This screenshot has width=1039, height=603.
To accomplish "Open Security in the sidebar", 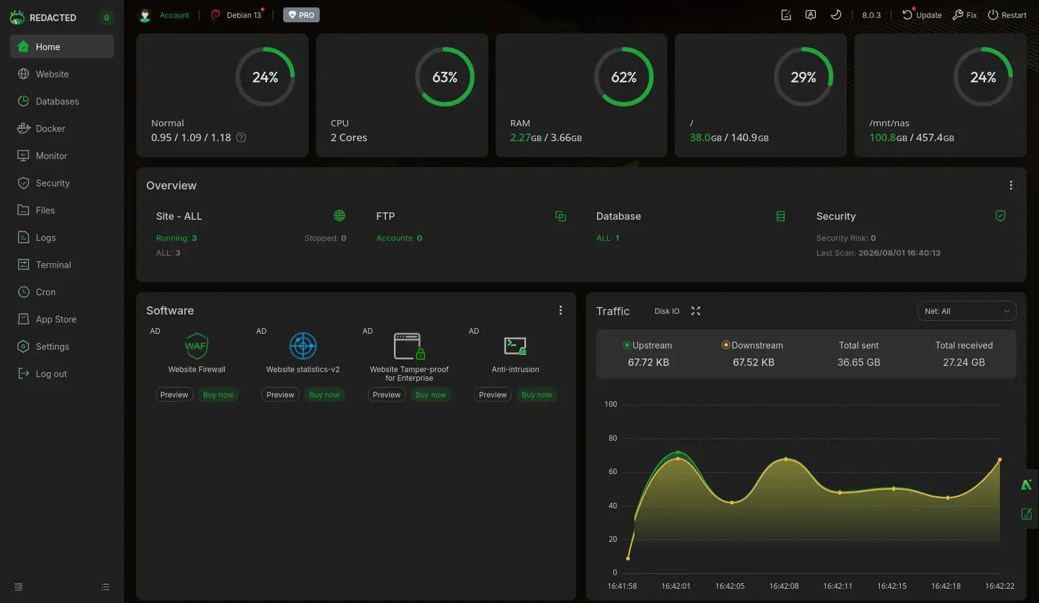I will pos(61,183).
